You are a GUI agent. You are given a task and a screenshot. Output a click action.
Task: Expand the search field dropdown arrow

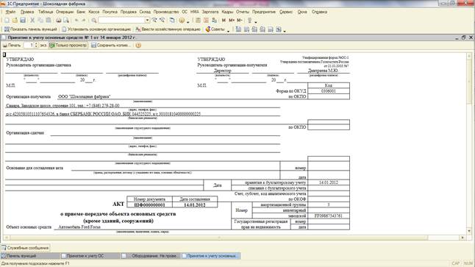(147, 21)
